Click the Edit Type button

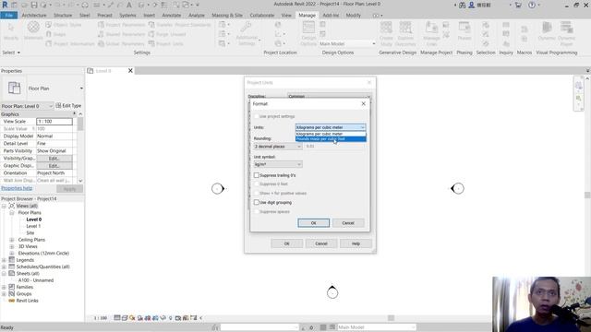[68, 106]
